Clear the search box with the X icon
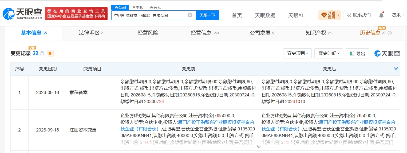The image size is (407, 153). pos(190,15)
